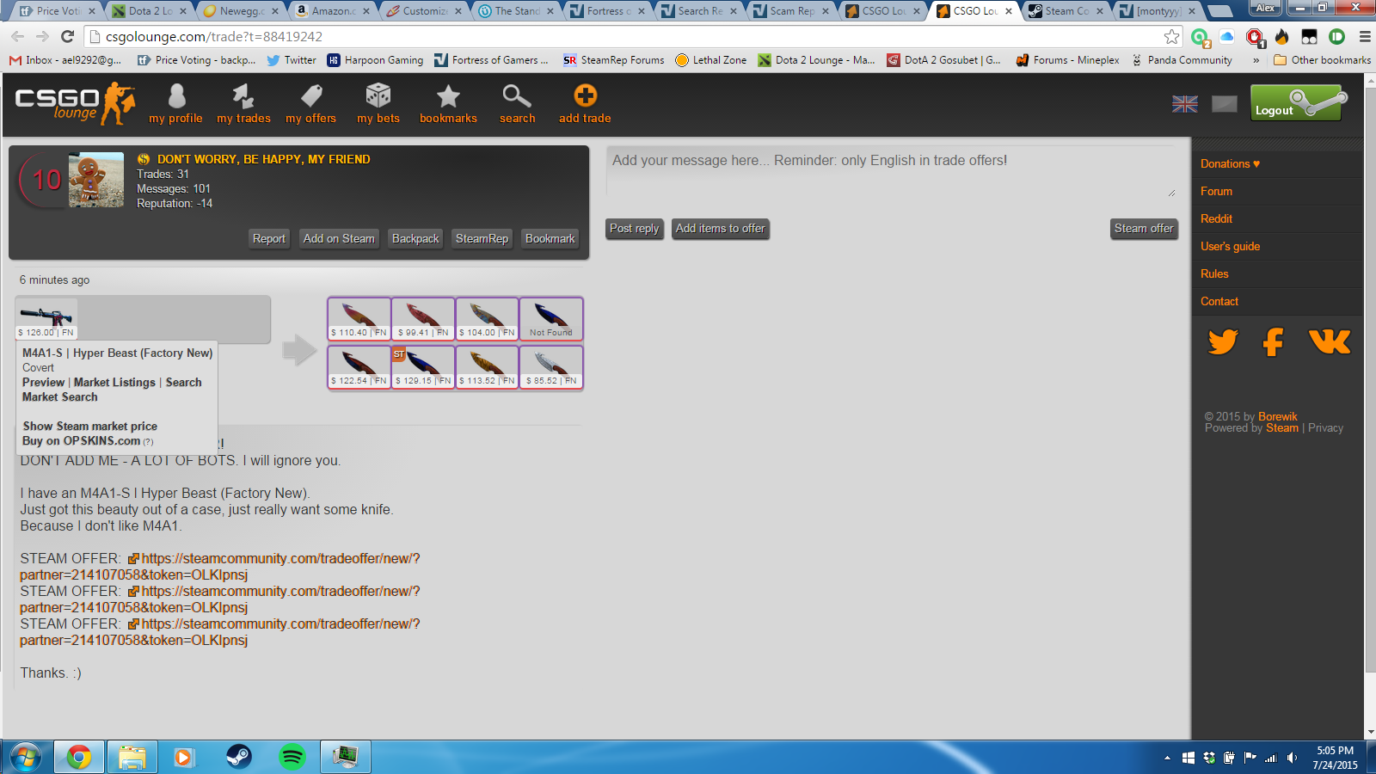Bookmark this page with star icon
This screenshot has height=774, width=1376.
pos(1171,37)
